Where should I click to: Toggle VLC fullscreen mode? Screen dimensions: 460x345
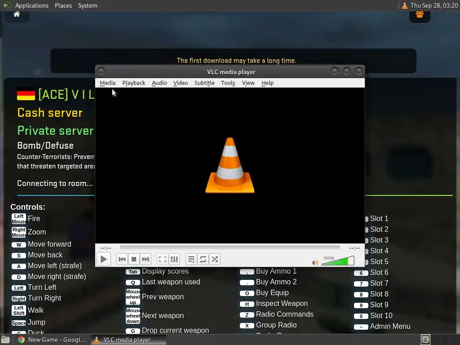[162, 259]
